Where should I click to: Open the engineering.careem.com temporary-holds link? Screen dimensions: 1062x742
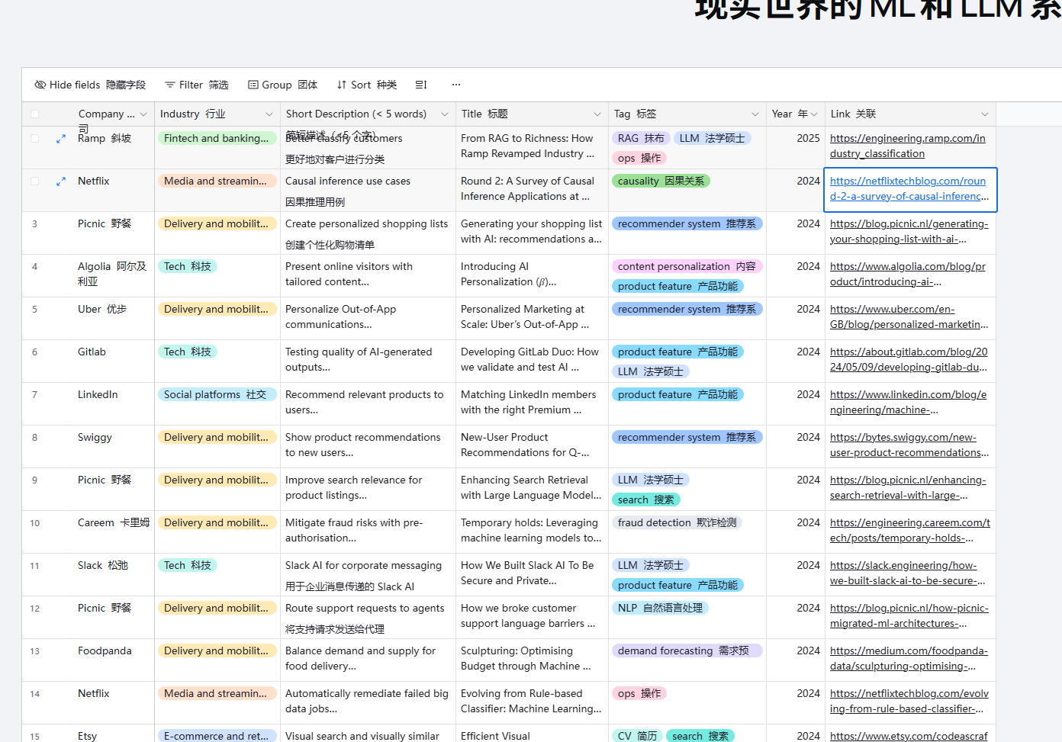(x=910, y=530)
